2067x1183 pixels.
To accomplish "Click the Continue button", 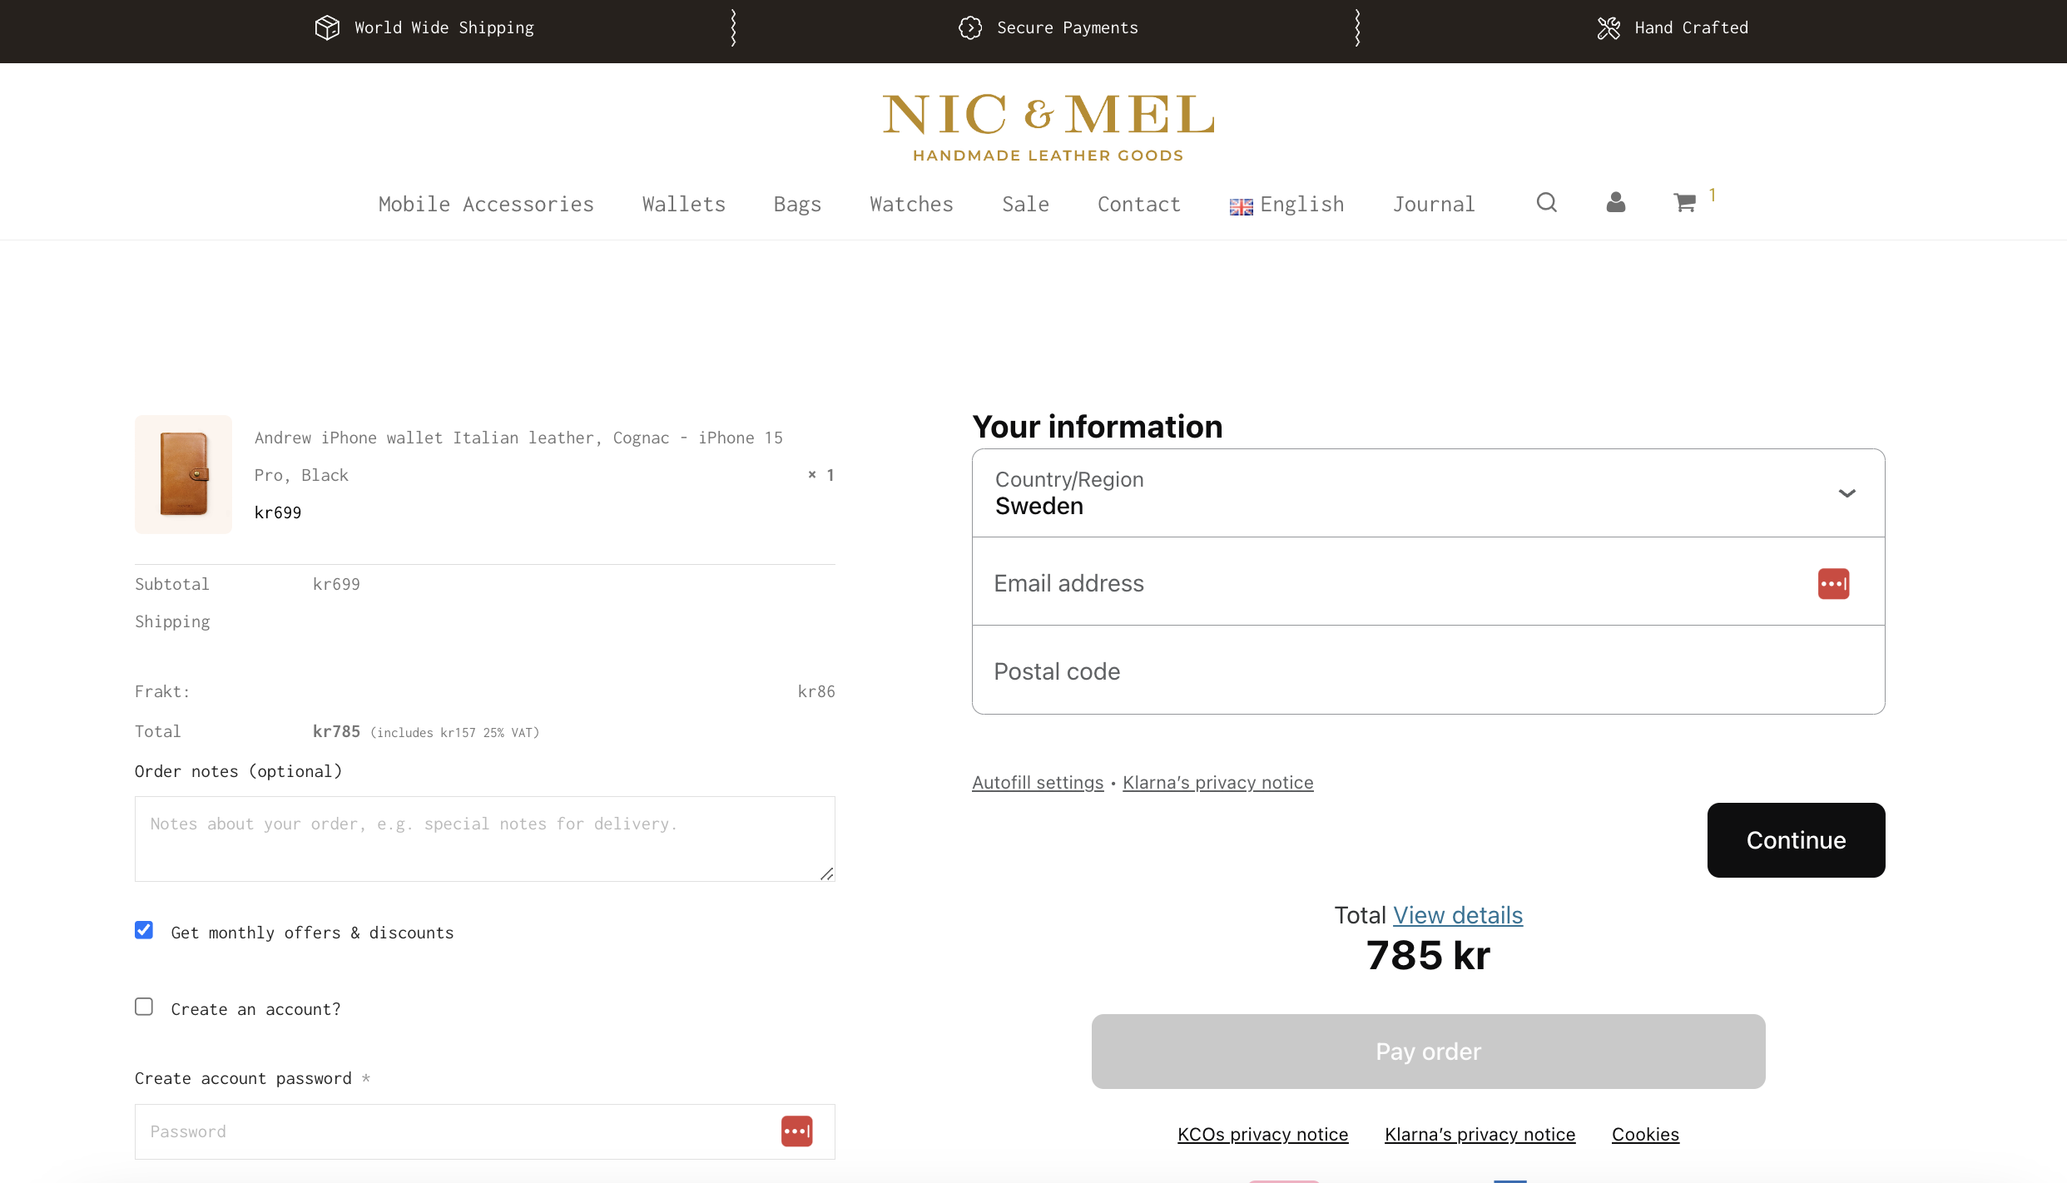I will pyautogui.click(x=1796, y=840).
